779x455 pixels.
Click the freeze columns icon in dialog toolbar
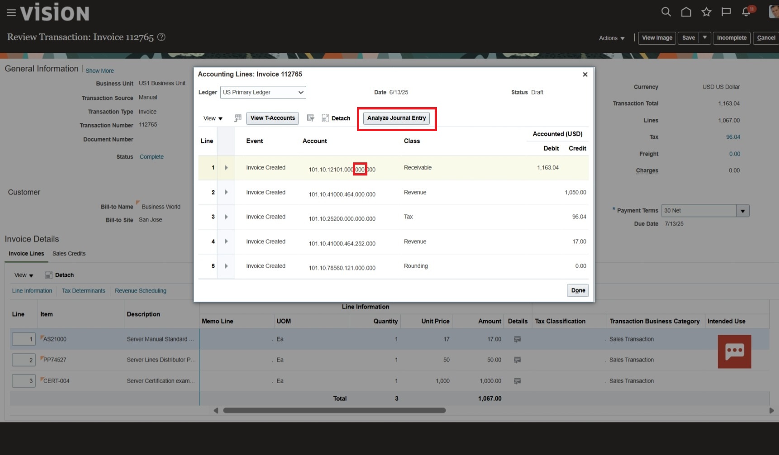click(238, 118)
